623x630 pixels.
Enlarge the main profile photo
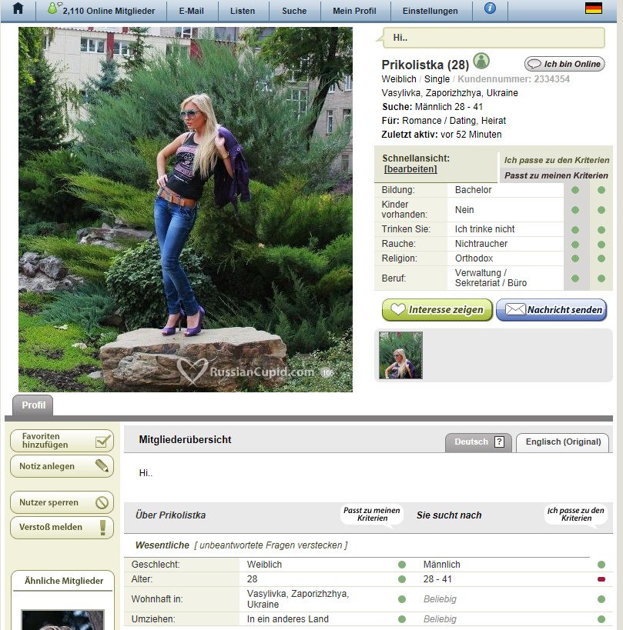(186, 209)
